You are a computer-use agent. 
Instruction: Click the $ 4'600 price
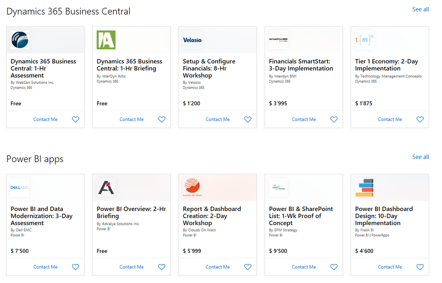[x=364, y=251]
